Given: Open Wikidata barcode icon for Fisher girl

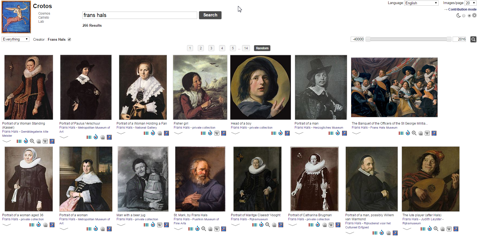Looking at the screenshot, I should [x=203, y=133].
